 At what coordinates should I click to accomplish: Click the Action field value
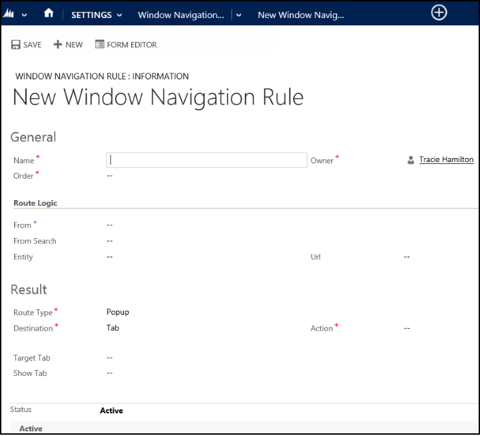pos(407,329)
